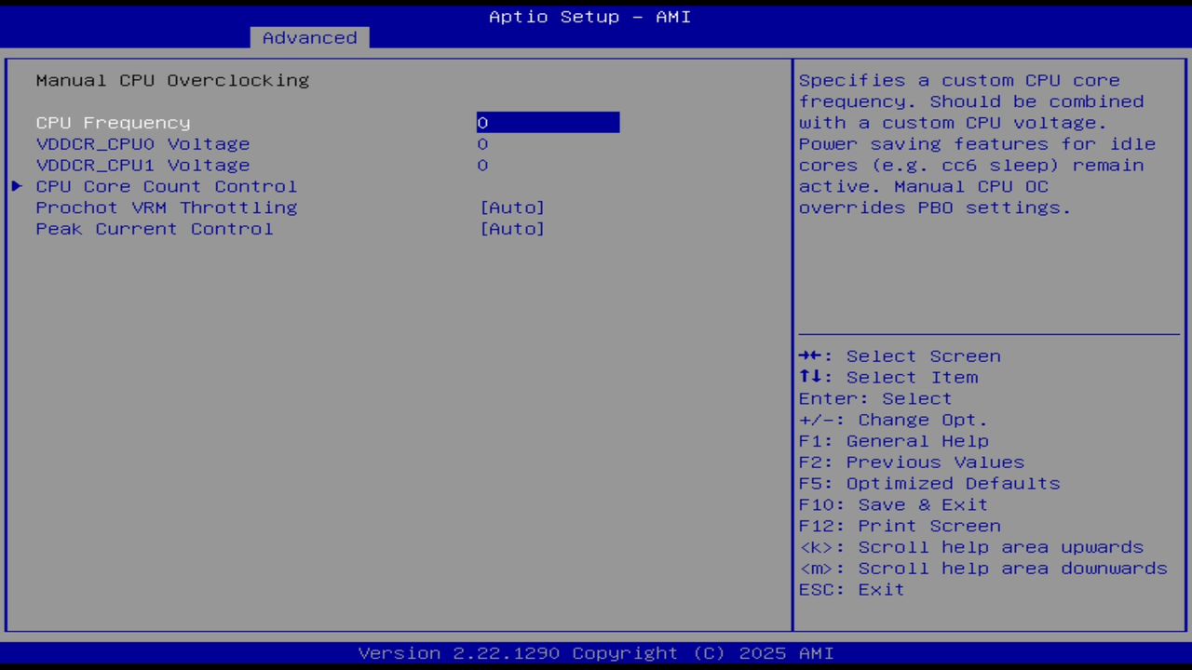Select the CPU Frequency input field

click(x=548, y=122)
